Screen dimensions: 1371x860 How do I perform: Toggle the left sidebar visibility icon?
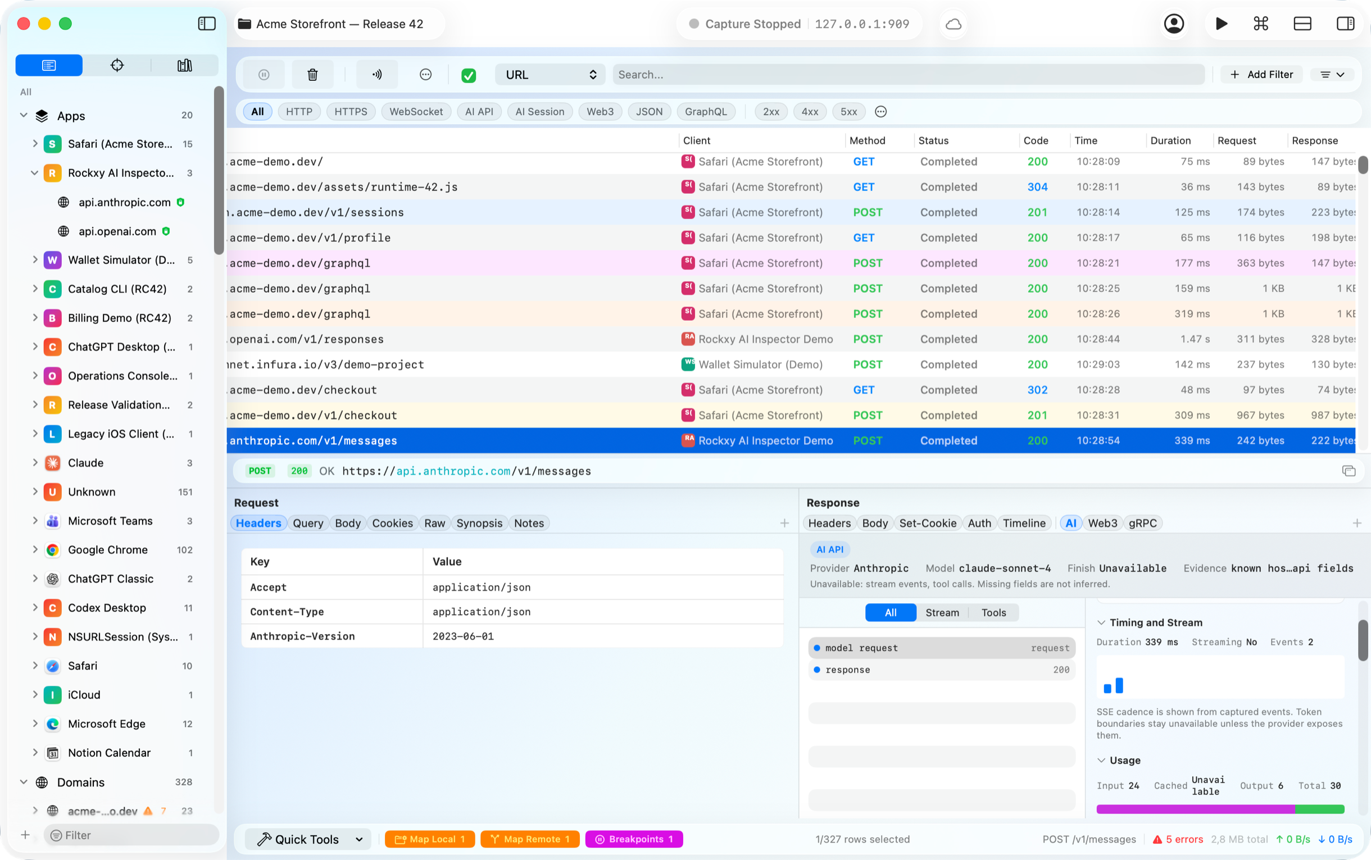click(207, 24)
